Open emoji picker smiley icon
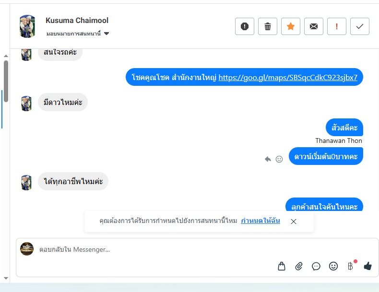Image resolution: width=379 pixels, height=292 pixels. pyautogui.click(x=333, y=266)
